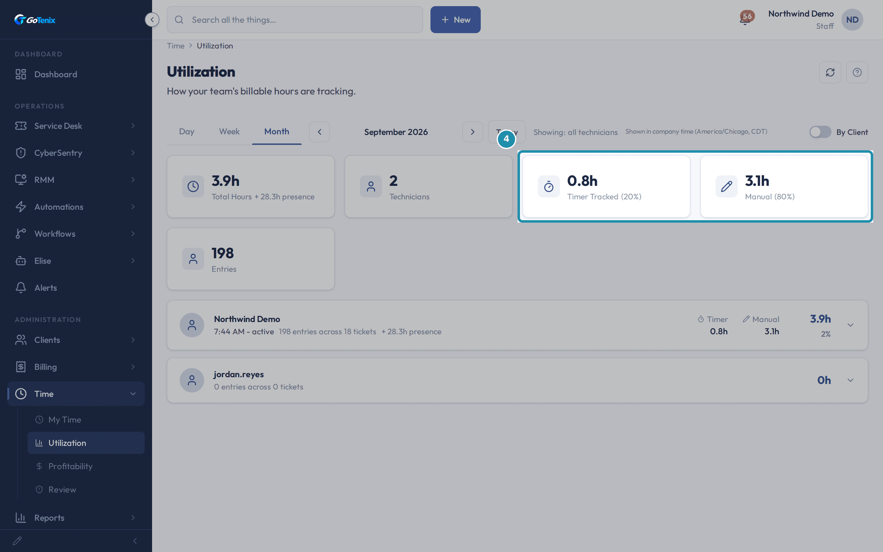
Task: Expand the Billing submenu chevron
Action: (133, 367)
